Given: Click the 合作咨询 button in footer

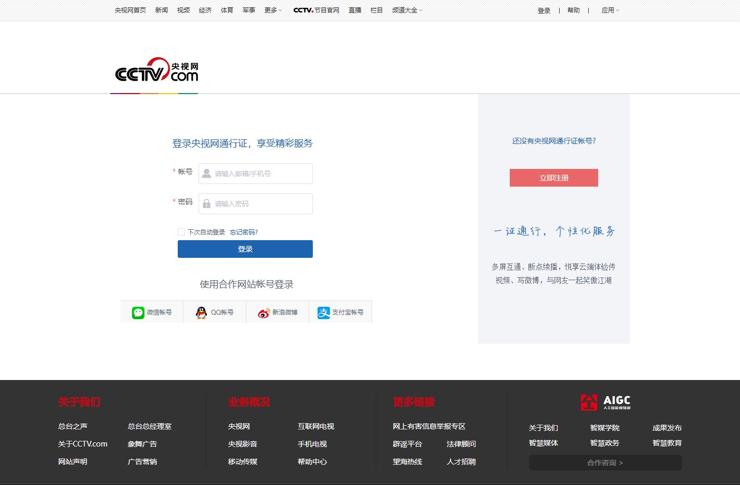Looking at the screenshot, I should coord(605,463).
